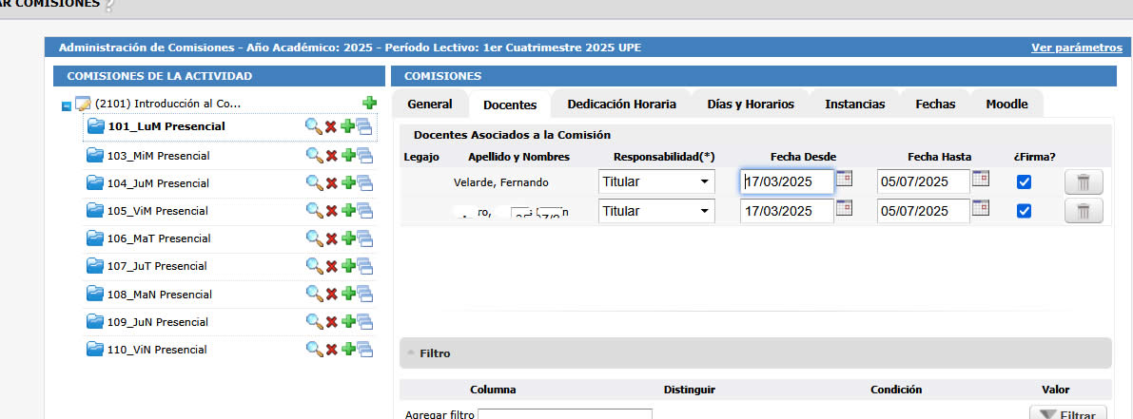Uncheck ¿Firma? for Velarde, Fernando

1024,182
